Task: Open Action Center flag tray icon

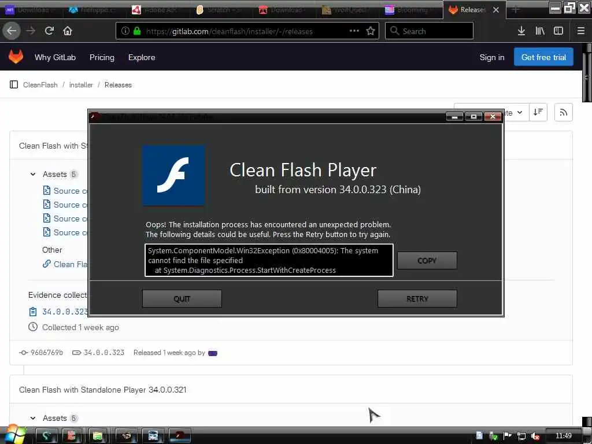Action: [x=508, y=436]
